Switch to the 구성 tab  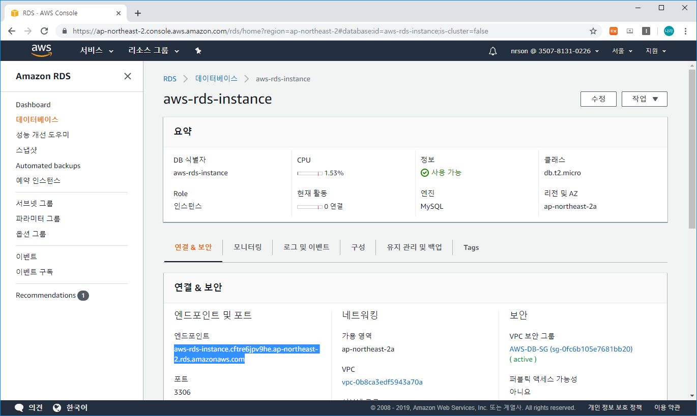pos(358,247)
